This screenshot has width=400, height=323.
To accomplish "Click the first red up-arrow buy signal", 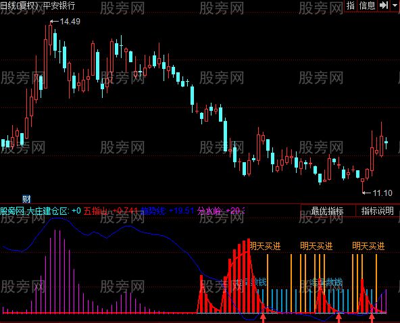I will click(x=263, y=318).
